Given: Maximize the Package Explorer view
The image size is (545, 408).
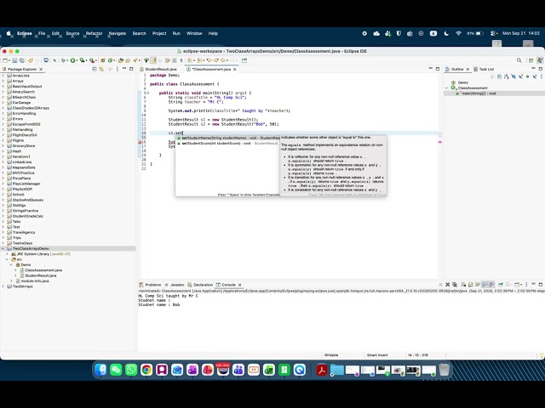Looking at the screenshot, I should coord(131,69).
